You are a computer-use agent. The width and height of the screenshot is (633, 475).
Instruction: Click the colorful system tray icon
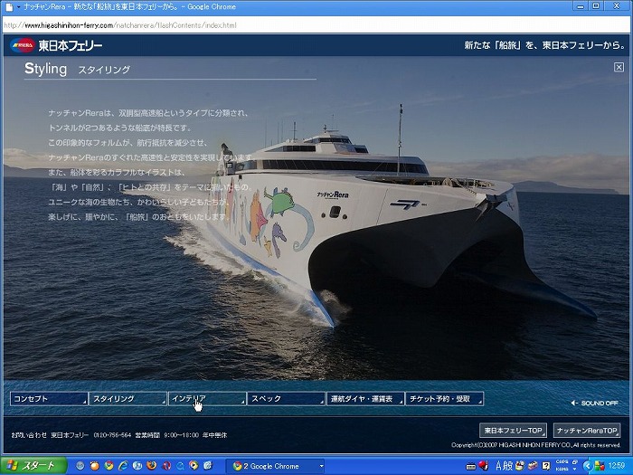(x=600, y=466)
